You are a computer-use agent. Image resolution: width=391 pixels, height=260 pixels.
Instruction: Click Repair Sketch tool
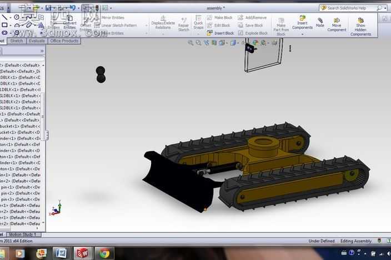point(183,24)
